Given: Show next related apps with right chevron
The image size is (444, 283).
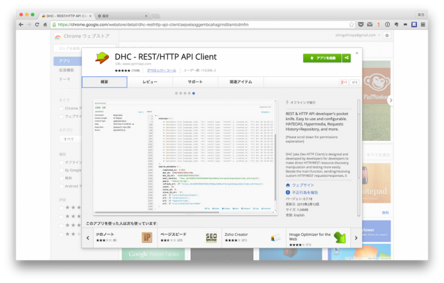Looking at the screenshot, I should coord(356,238).
